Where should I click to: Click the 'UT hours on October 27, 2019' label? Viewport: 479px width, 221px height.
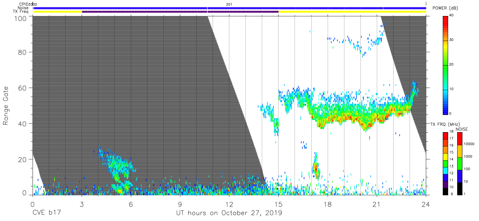click(229, 213)
